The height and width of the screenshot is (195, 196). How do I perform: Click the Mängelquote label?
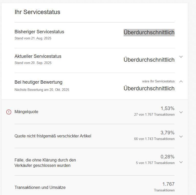(26, 112)
